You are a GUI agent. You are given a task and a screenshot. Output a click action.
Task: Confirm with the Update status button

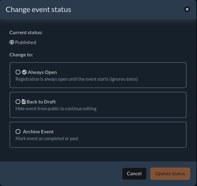tap(170, 173)
